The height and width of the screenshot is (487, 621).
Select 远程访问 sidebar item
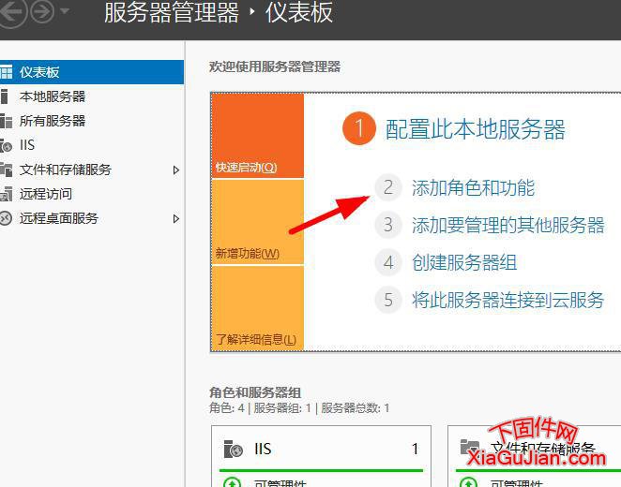point(92,194)
